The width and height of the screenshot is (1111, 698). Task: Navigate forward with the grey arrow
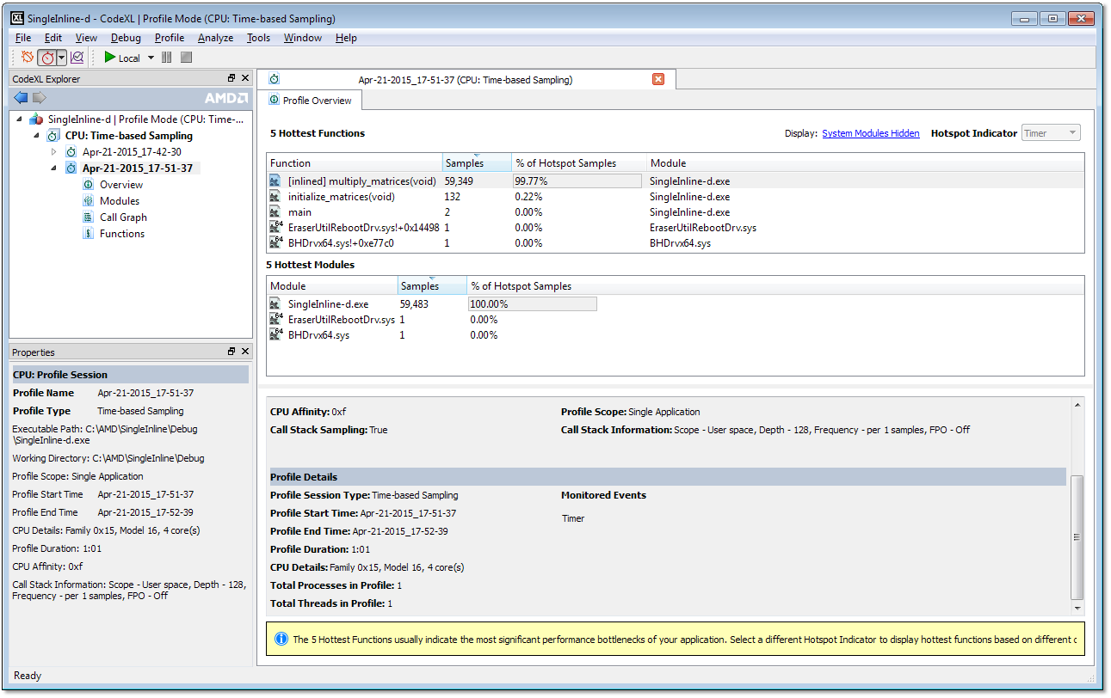pos(39,97)
